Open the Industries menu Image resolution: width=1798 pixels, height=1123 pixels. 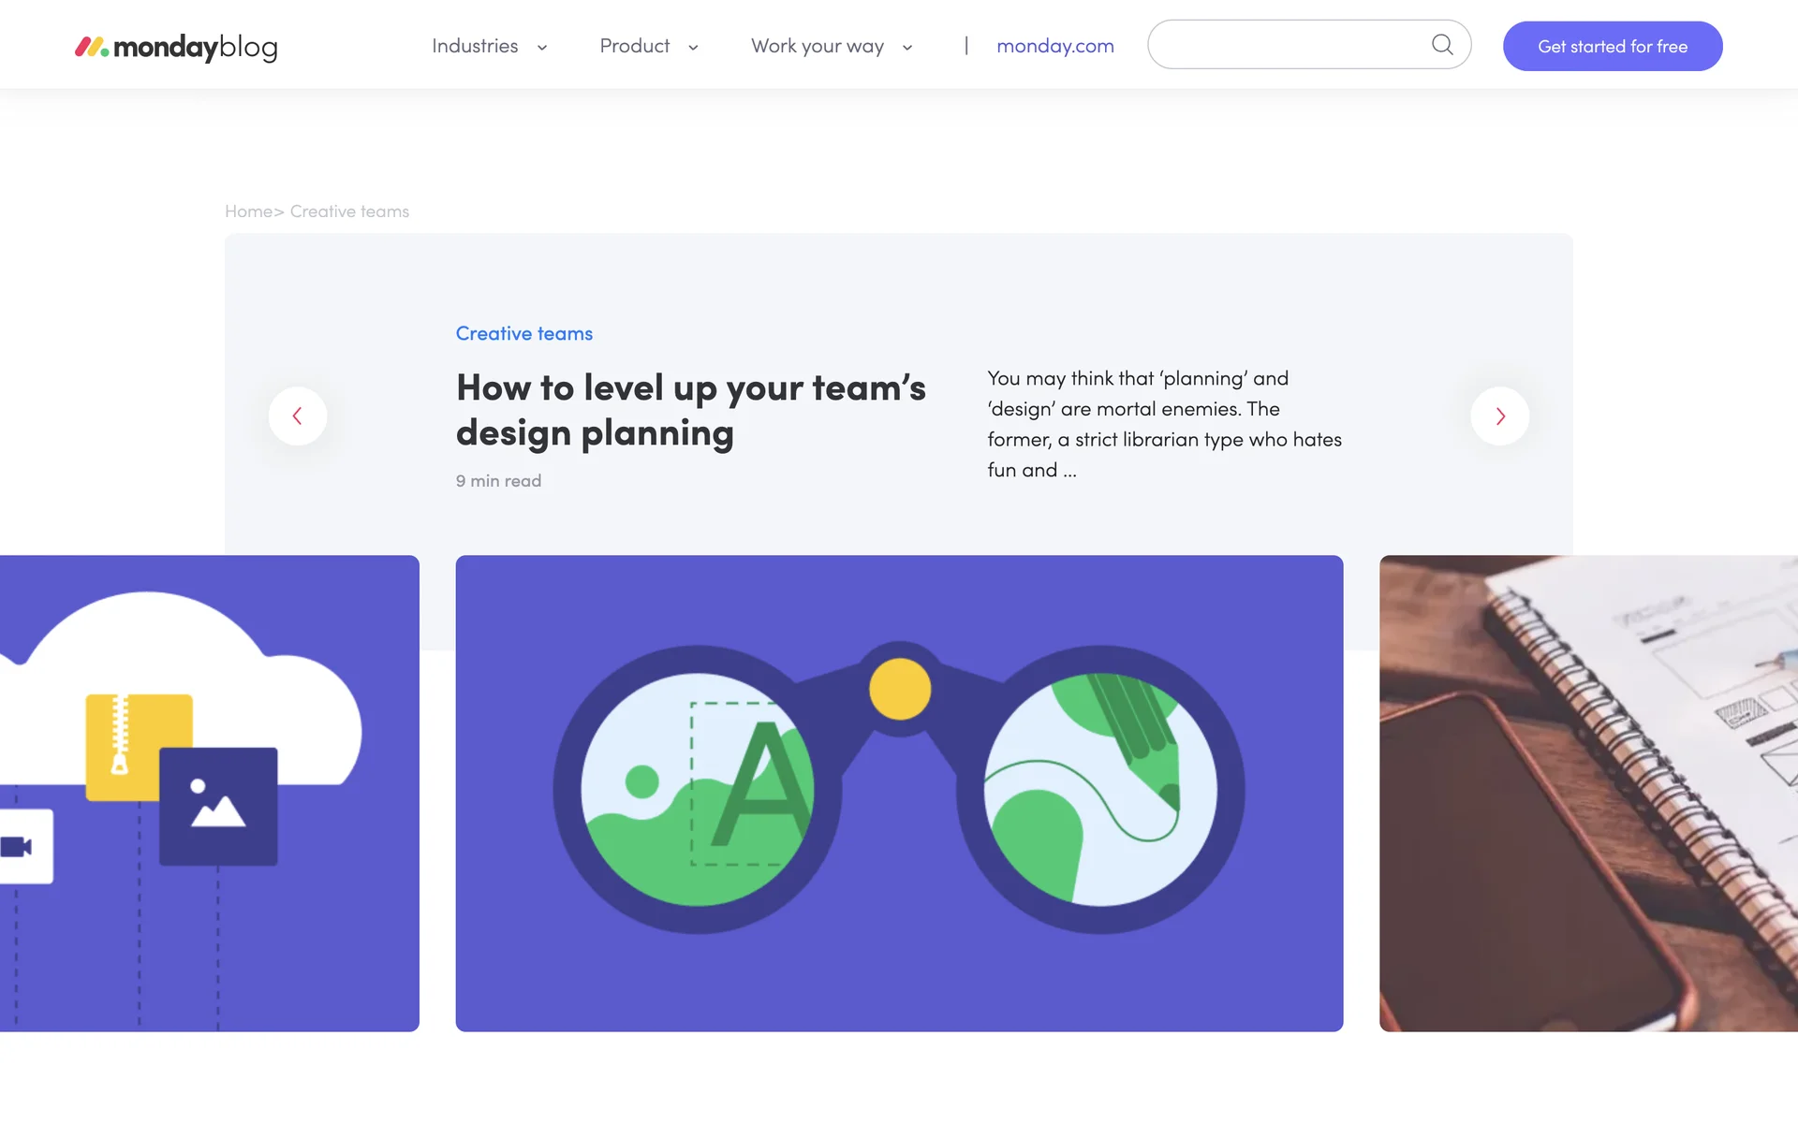475,46
